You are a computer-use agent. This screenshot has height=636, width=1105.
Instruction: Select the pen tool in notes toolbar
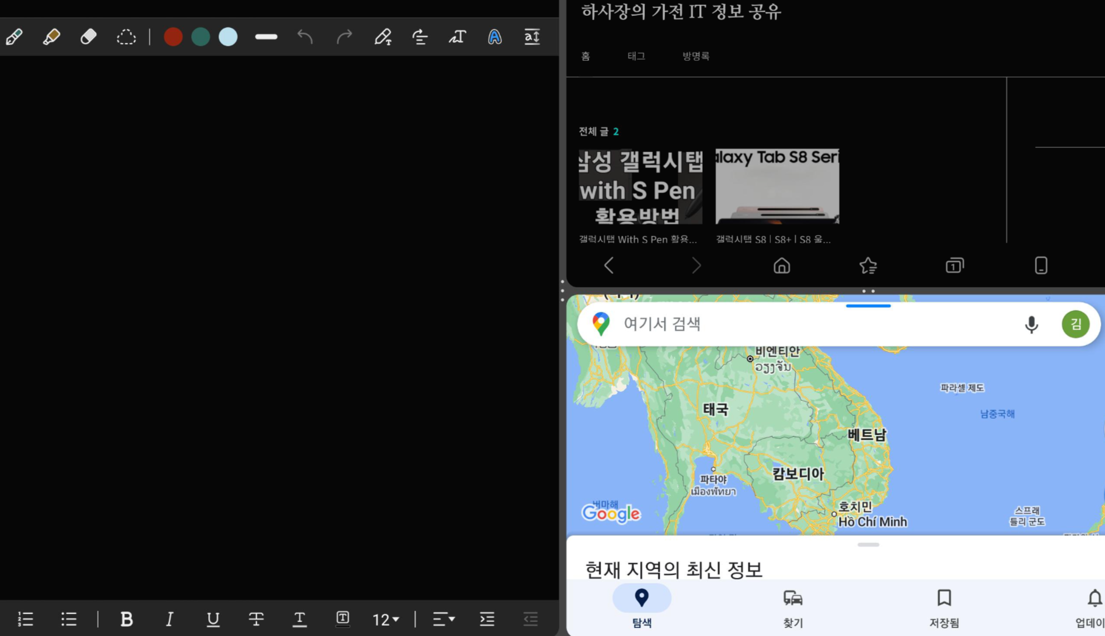[15, 37]
